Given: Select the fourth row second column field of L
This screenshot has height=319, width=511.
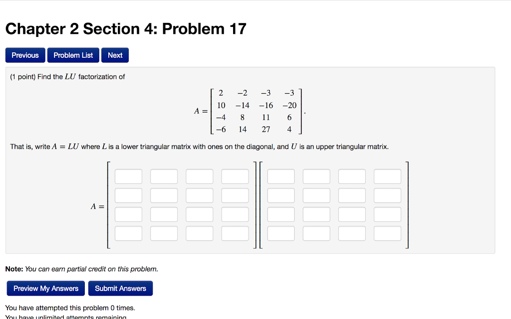Looking at the screenshot, I should point(164,233).
